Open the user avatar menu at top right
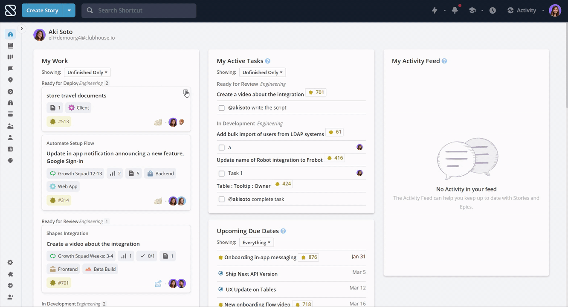The image size is (568, 307). click(555, 10)
